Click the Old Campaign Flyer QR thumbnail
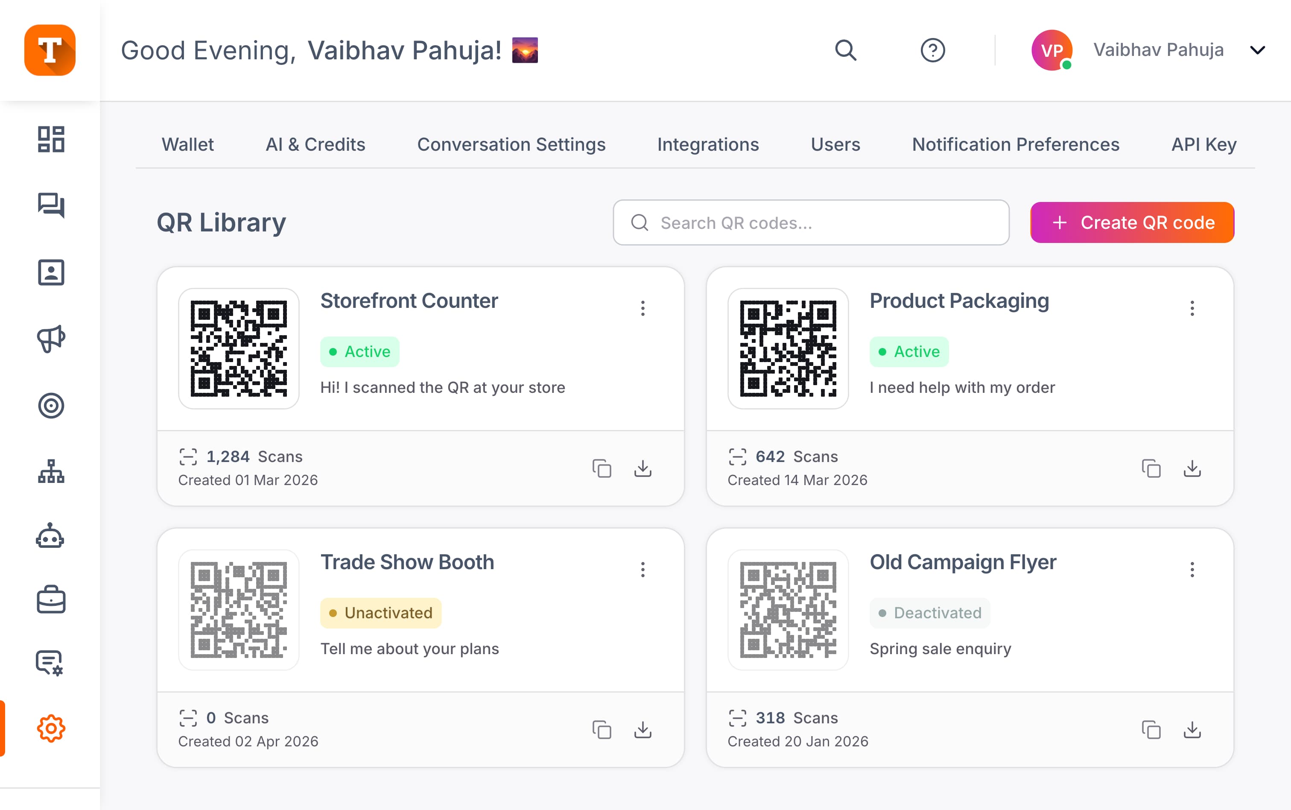The width and height of the screenshot is (1291, 810). [x=788, y=610]
